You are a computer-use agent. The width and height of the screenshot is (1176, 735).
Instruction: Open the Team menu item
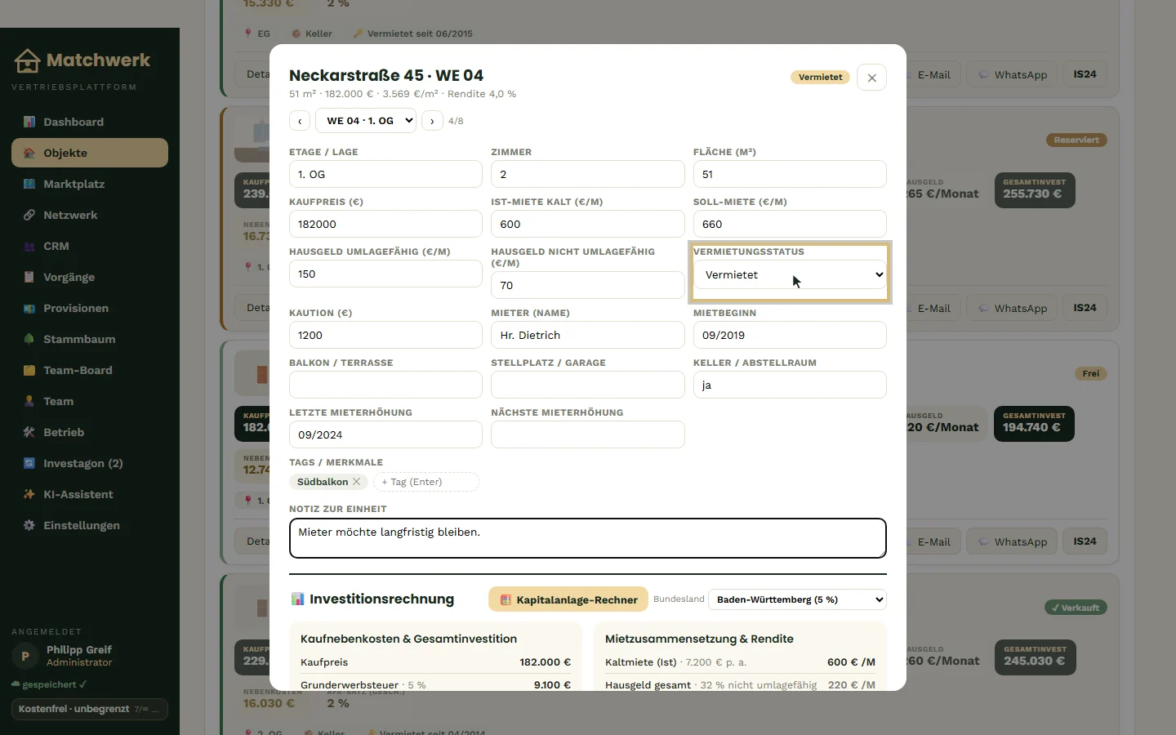pyautogui.click(x=90, y=401)
